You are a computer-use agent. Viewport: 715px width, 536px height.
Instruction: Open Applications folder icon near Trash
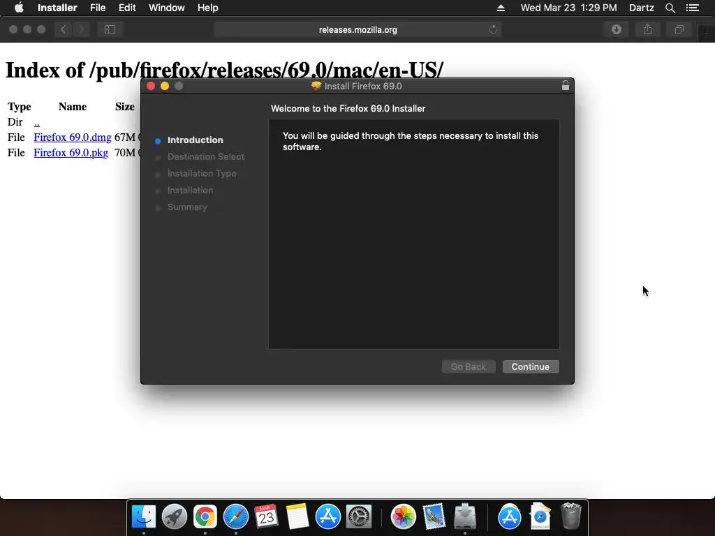(509, 517)
